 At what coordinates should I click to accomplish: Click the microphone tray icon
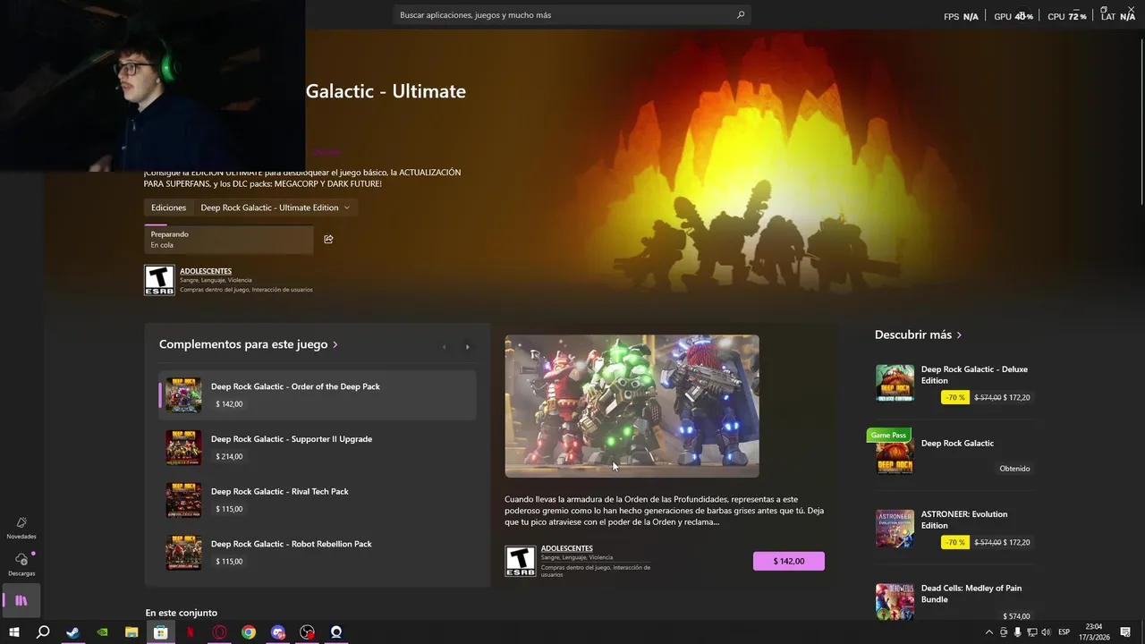[1018, 632]
